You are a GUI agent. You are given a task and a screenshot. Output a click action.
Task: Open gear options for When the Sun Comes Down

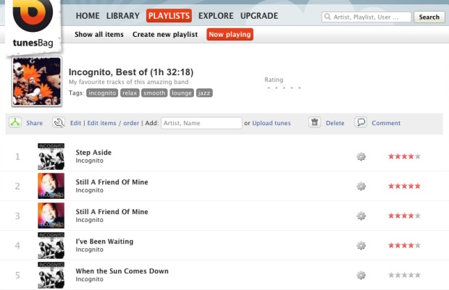(x=361, y=275)
